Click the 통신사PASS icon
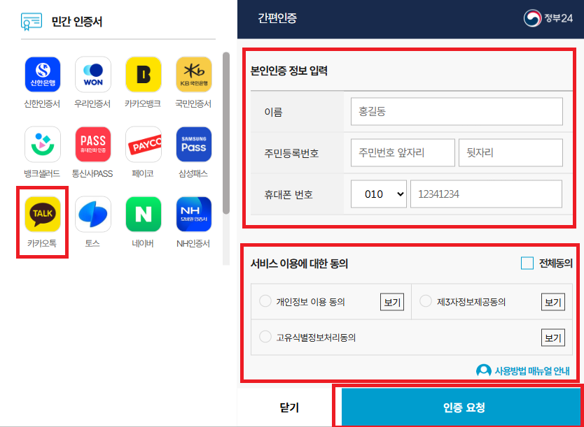This screenshot has width=584, height=427. pos(92,144)
